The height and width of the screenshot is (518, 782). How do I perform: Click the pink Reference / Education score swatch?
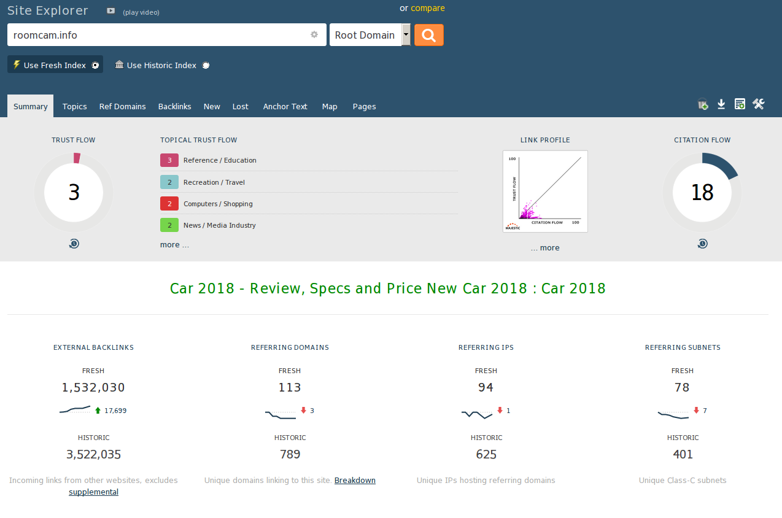(x=169, y=160)
